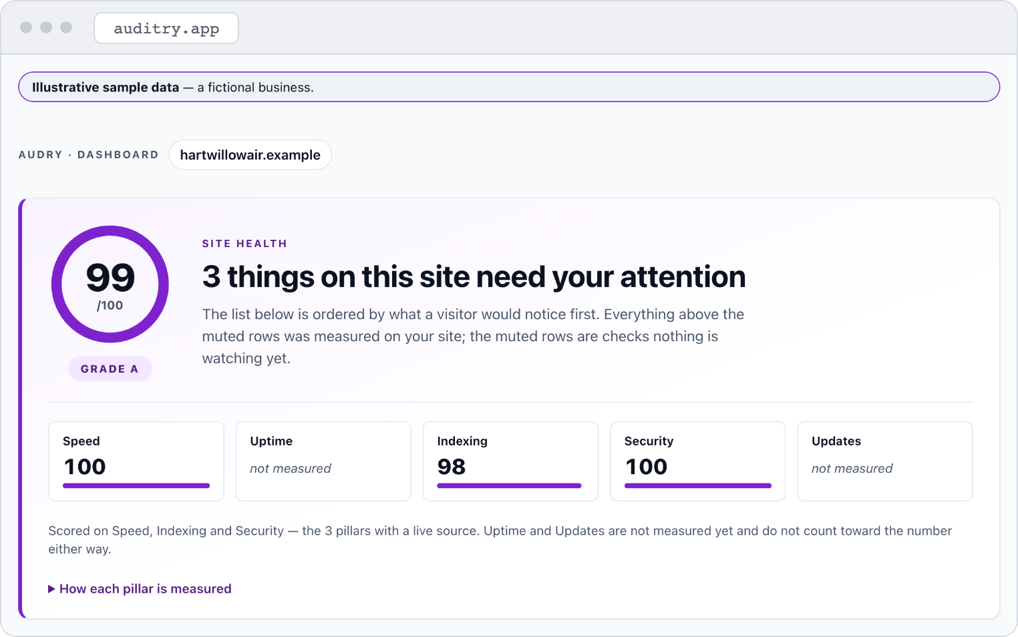Click the 'SITE HEALTH' label
This screenshot has height=637, width=1018.
click(x=244, y=244)
